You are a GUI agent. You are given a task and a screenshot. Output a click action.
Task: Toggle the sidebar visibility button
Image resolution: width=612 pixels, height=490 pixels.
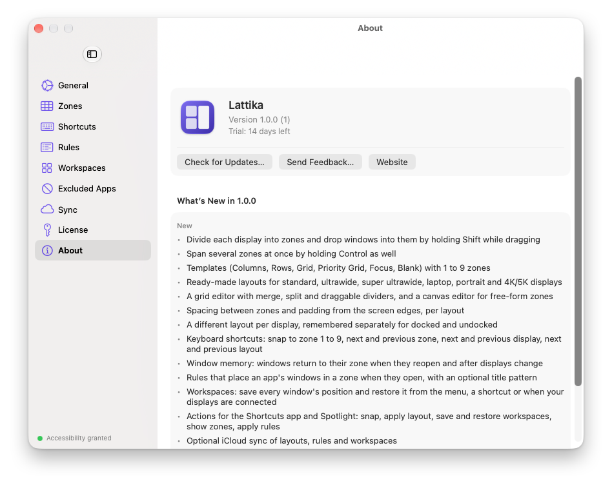click(x=92, y=54)
